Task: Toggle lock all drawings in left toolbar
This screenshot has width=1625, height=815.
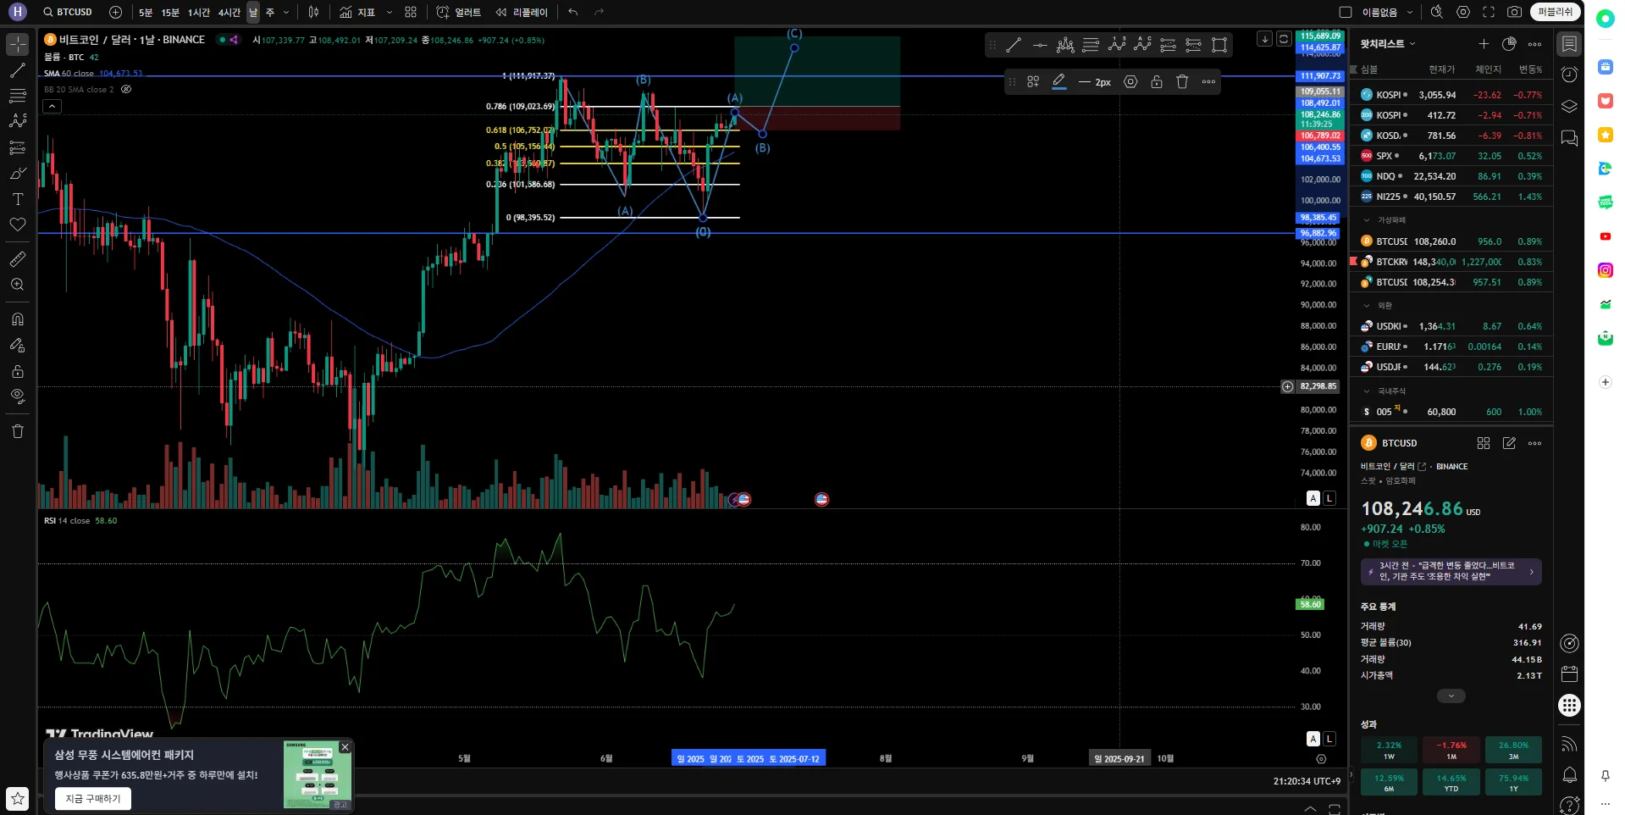Action: [x=18, y=372]
